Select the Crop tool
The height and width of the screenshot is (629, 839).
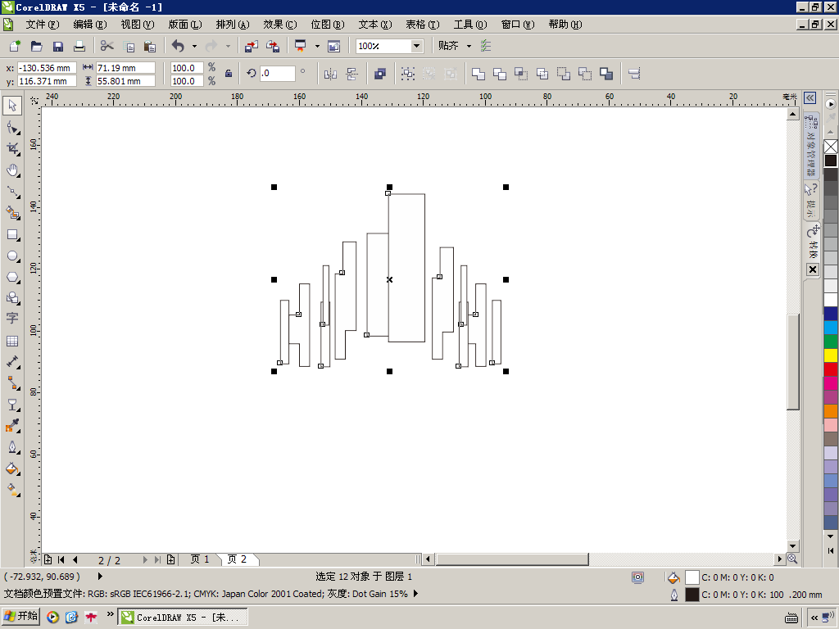coord(12,149)
